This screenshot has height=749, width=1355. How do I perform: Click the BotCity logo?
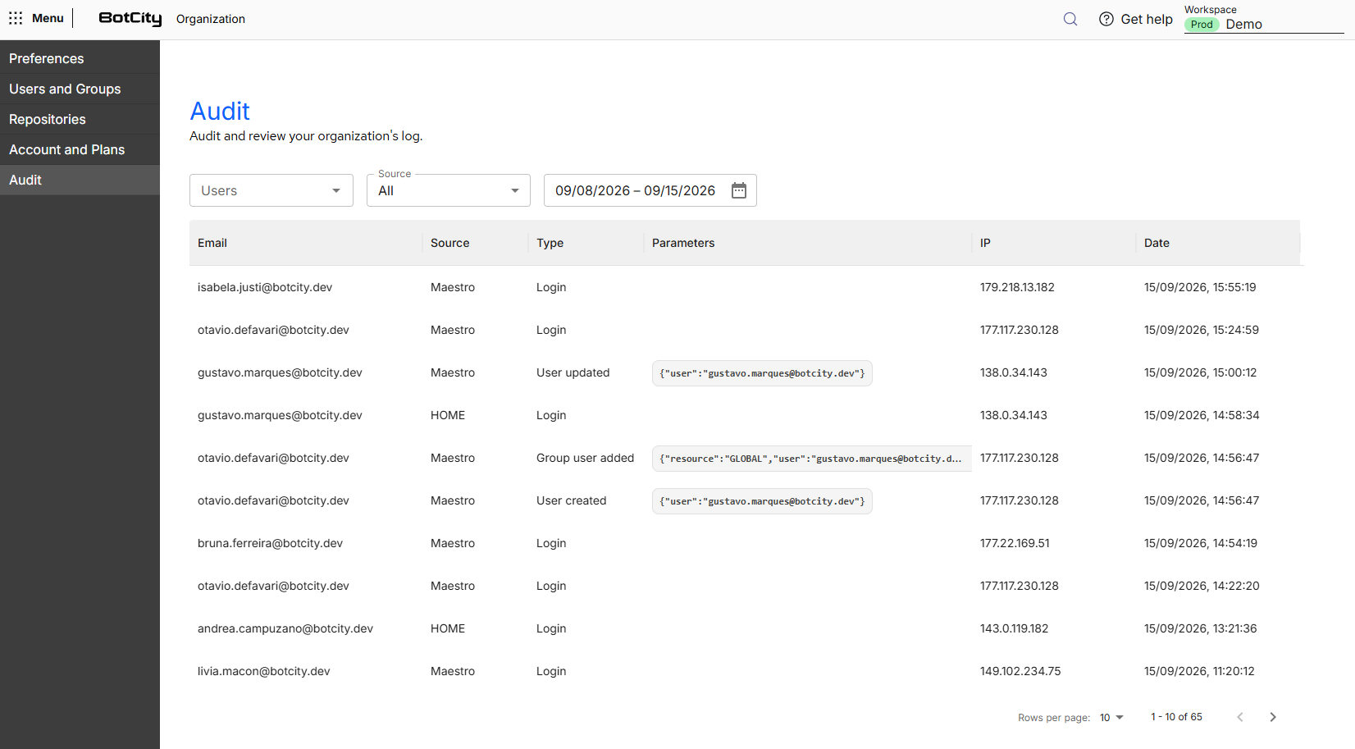click(x=130, y=18)
